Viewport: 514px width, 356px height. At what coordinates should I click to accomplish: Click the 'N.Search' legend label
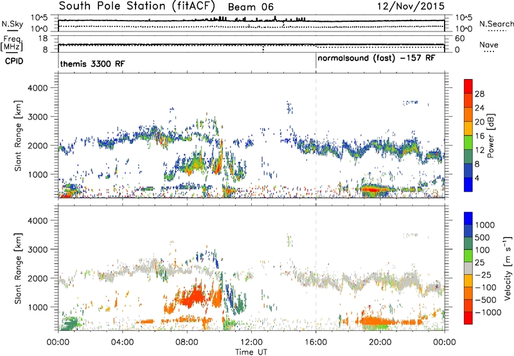coord(496,24)
